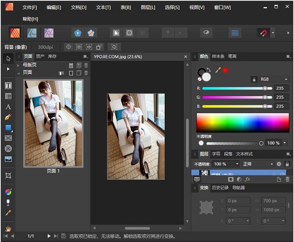Go to first page in status bar

pos(5,236)
